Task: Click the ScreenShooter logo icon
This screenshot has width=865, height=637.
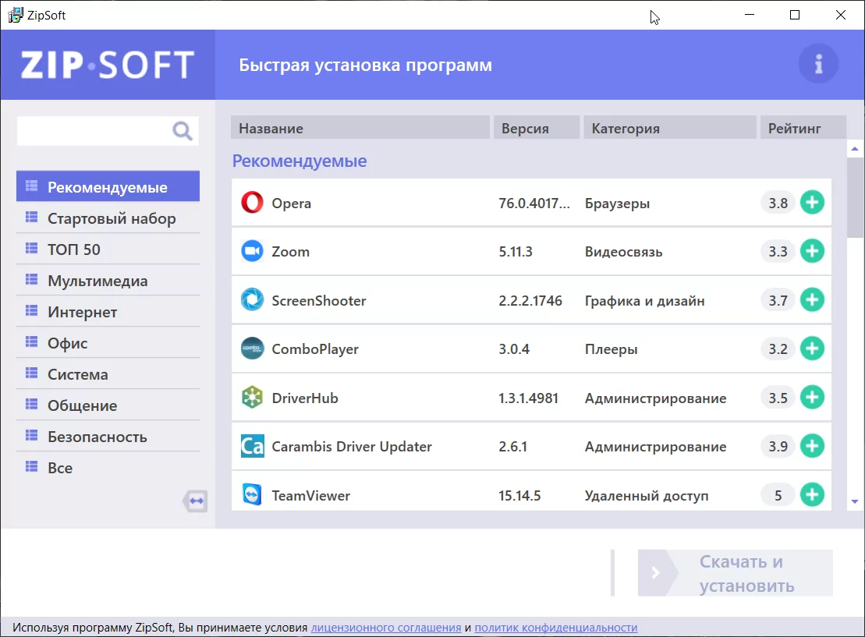Action: (x=252, y=300)
